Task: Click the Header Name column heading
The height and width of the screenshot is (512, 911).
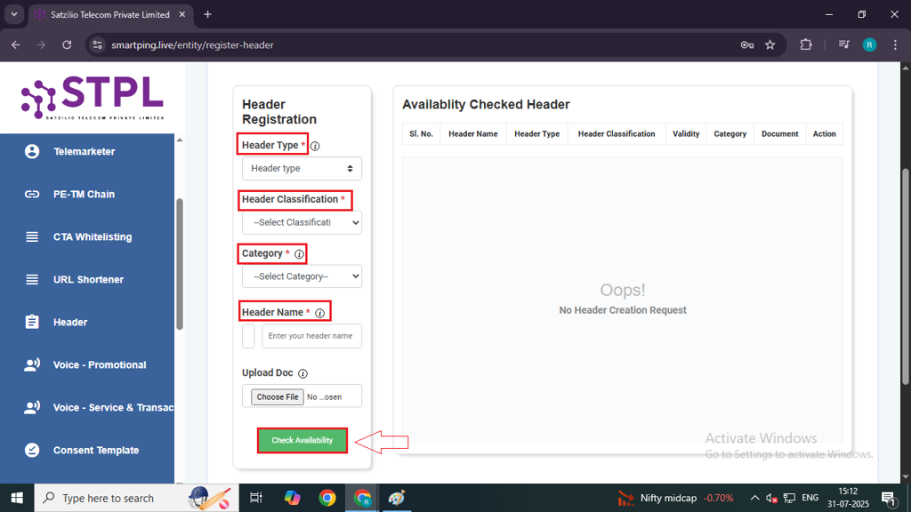Action: point(473,134)
